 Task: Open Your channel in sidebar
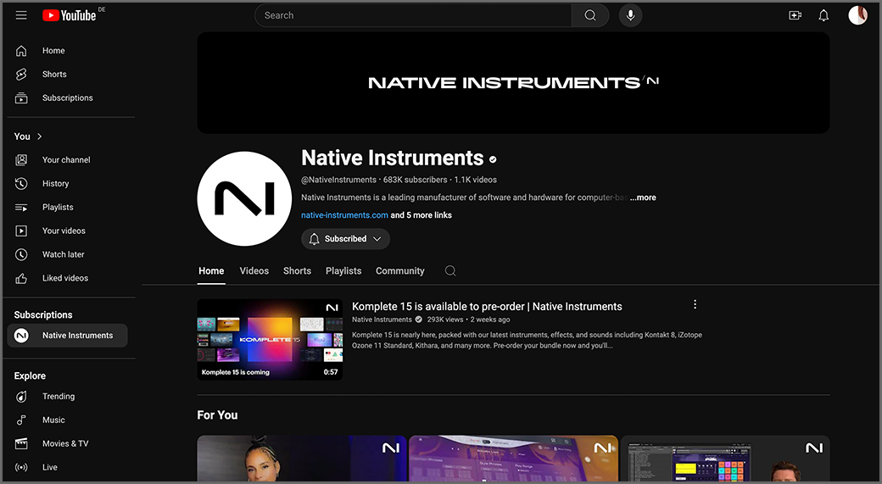(68, 159)
